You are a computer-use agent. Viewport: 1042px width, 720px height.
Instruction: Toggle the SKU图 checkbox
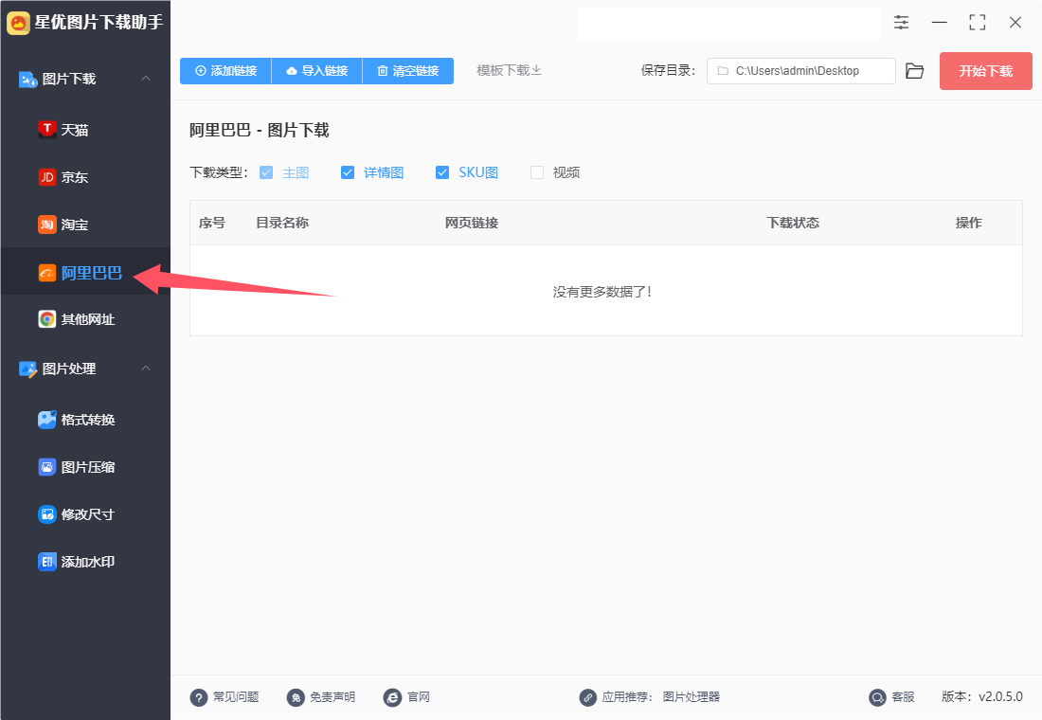[442, 172]
